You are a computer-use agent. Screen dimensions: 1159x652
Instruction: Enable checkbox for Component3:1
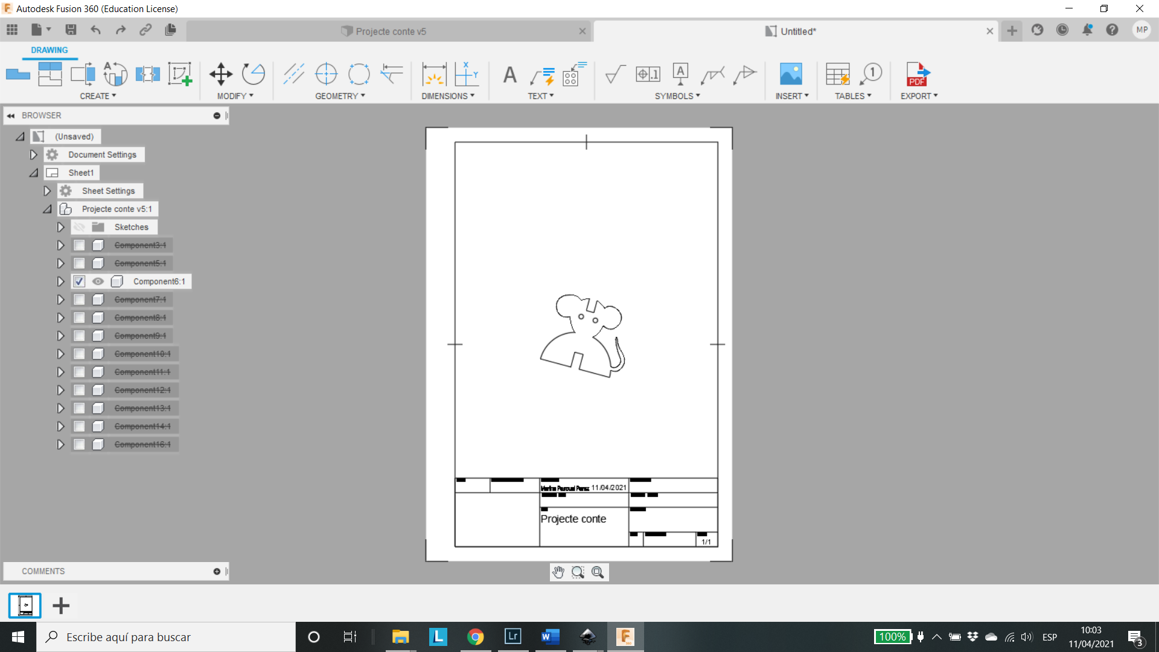pos(77,245)
